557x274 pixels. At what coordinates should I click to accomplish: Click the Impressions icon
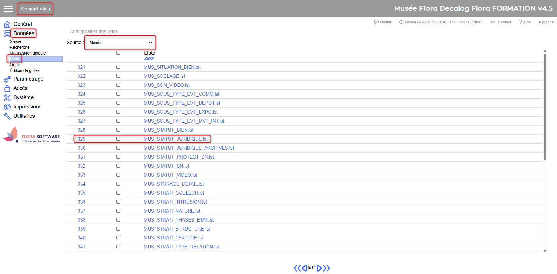click(7, 107)
